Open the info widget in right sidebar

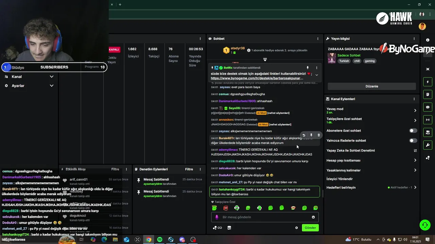click(x=428, y=40)
